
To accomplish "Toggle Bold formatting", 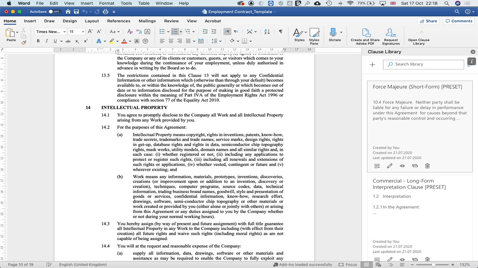I will pyautogui.click(x=38, y=41).
